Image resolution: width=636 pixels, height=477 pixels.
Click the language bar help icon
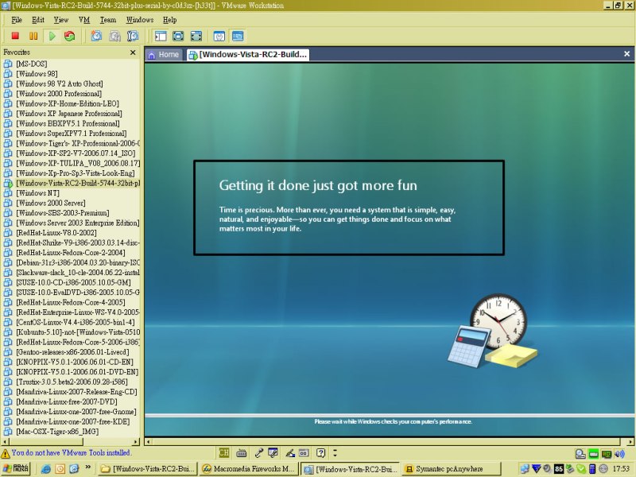tap(321, 452)
